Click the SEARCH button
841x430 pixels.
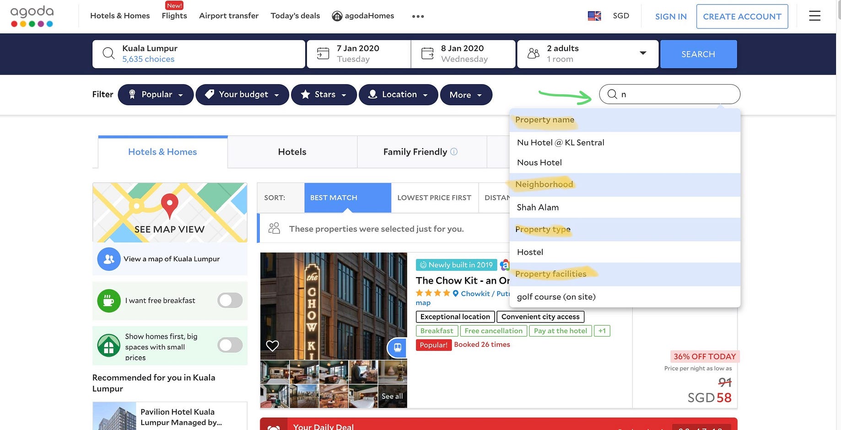(x=698, y=54)
